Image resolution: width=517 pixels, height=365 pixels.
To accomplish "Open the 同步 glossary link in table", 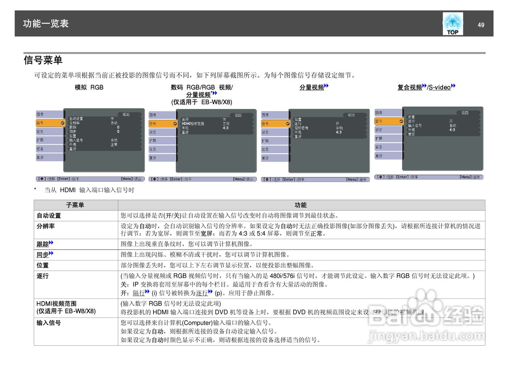I will [x=45, y=254].
